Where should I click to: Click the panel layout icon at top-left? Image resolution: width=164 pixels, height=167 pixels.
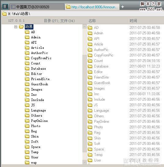click(5, 6)
